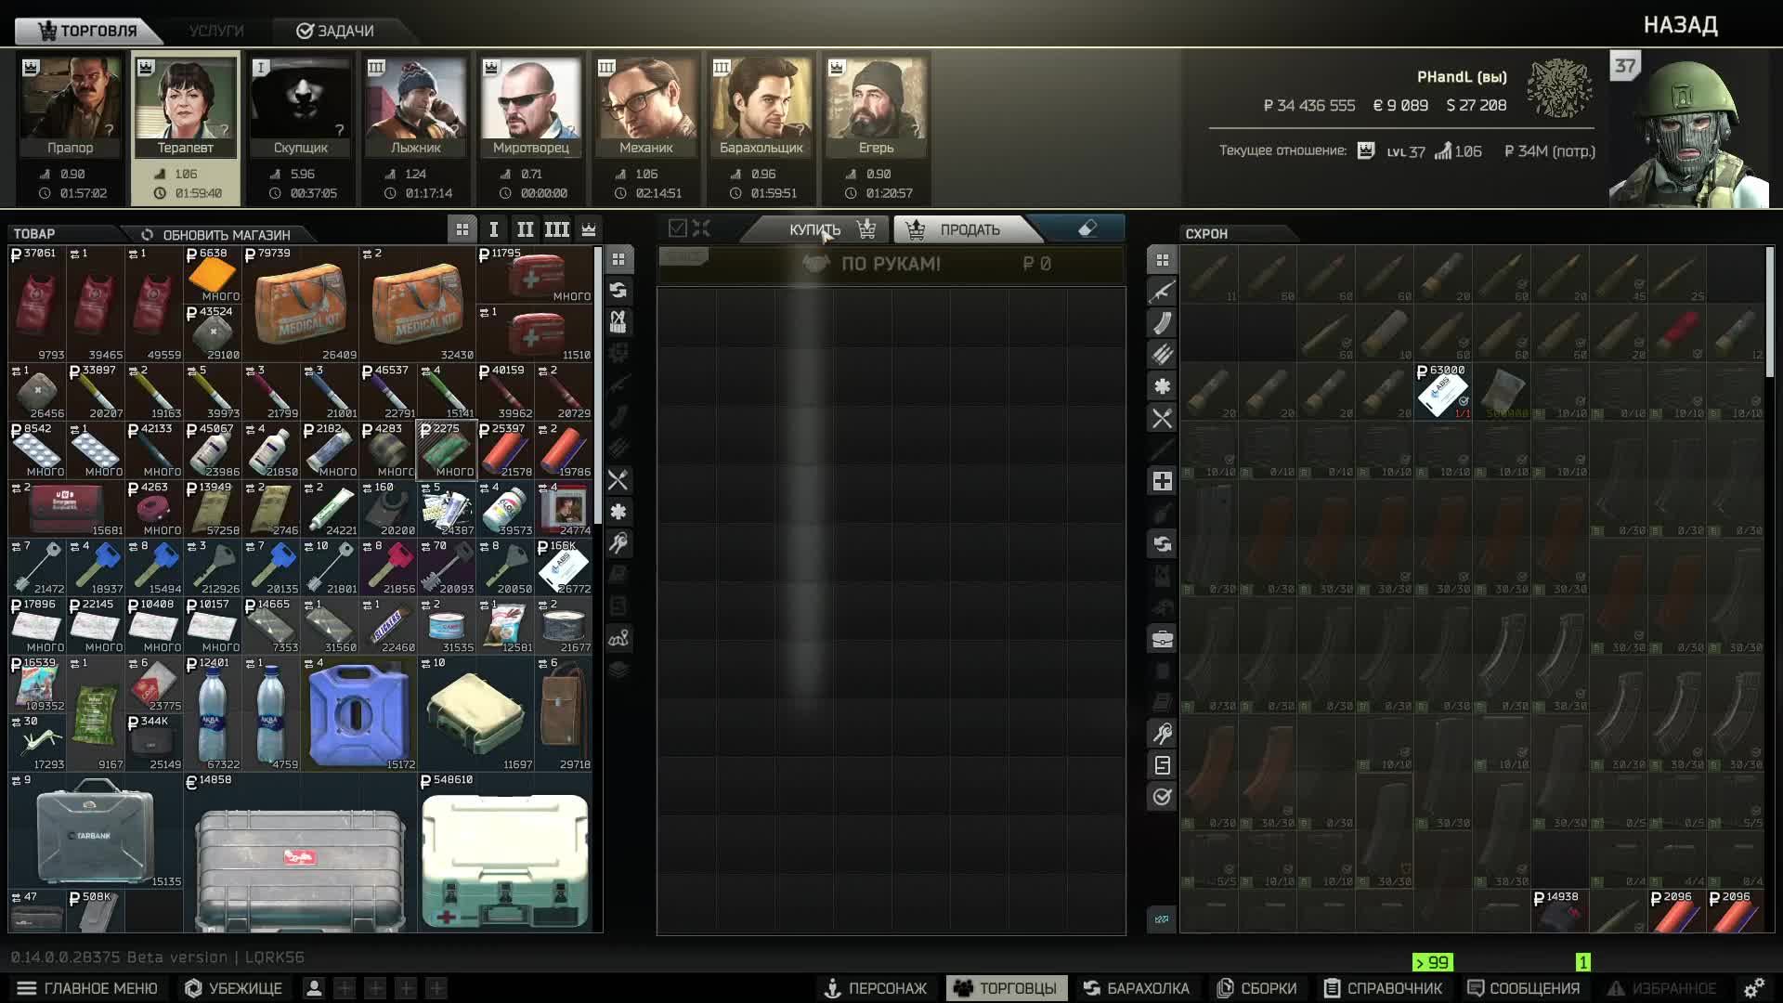This screenshot has width=1783, height=1003.
Task: Filter stash by weapons category icon
Action: [x=1162, y=292]
